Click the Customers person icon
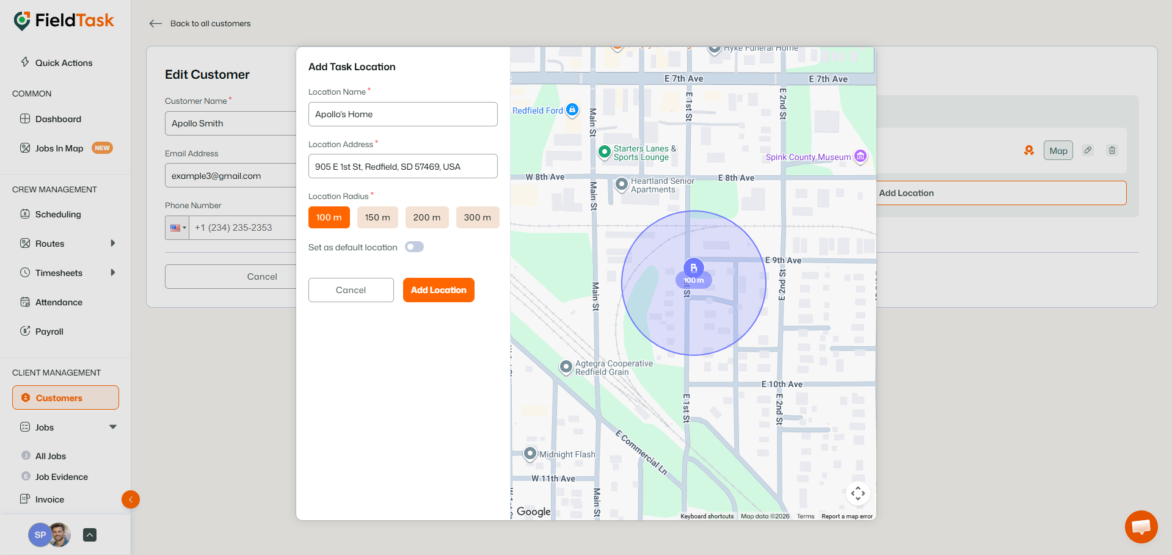This screenshot has width=1172, height=555. 26,397
